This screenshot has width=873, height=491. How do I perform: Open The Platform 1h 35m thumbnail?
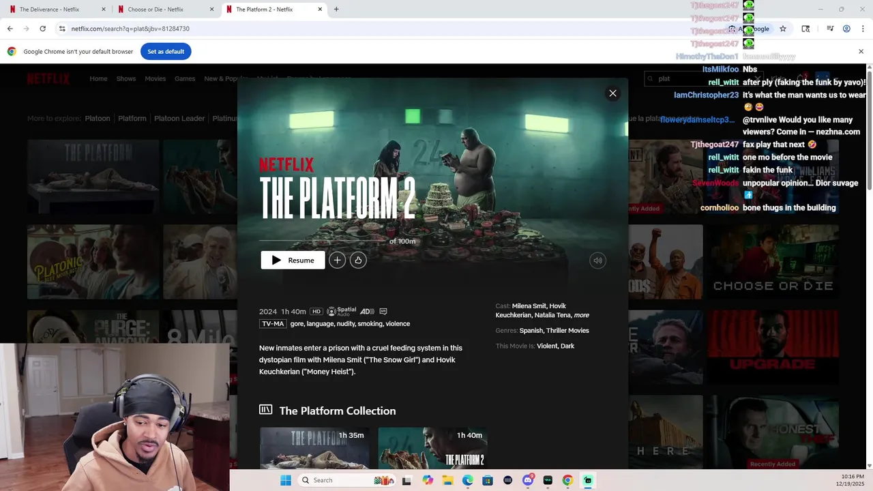314,448
